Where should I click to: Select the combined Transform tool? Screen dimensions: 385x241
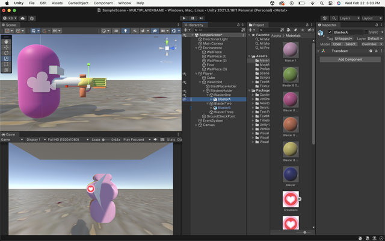7,70
